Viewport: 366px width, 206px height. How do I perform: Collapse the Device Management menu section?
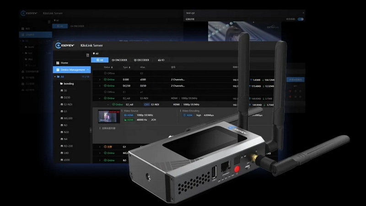88,70
